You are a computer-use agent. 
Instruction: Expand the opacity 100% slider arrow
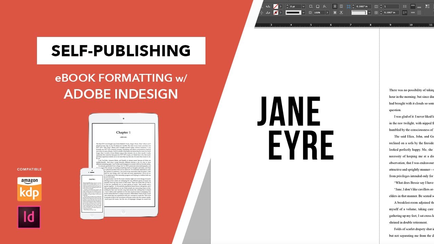pos(327,13)
